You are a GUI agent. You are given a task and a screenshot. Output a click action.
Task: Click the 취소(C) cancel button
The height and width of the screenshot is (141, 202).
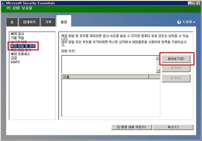pos(173,127)
